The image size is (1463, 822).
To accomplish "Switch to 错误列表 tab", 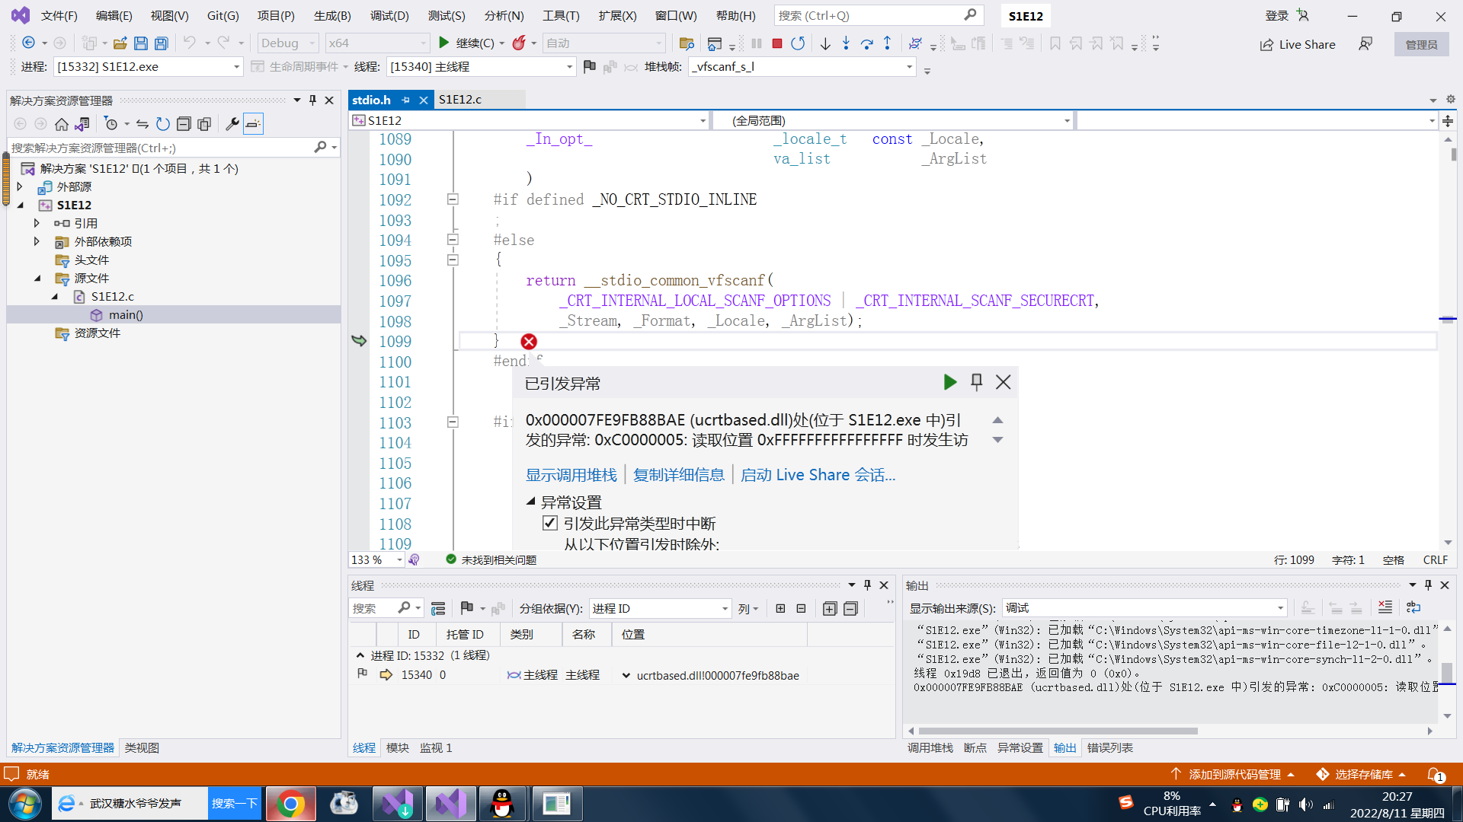I will tap(1110, 748).
